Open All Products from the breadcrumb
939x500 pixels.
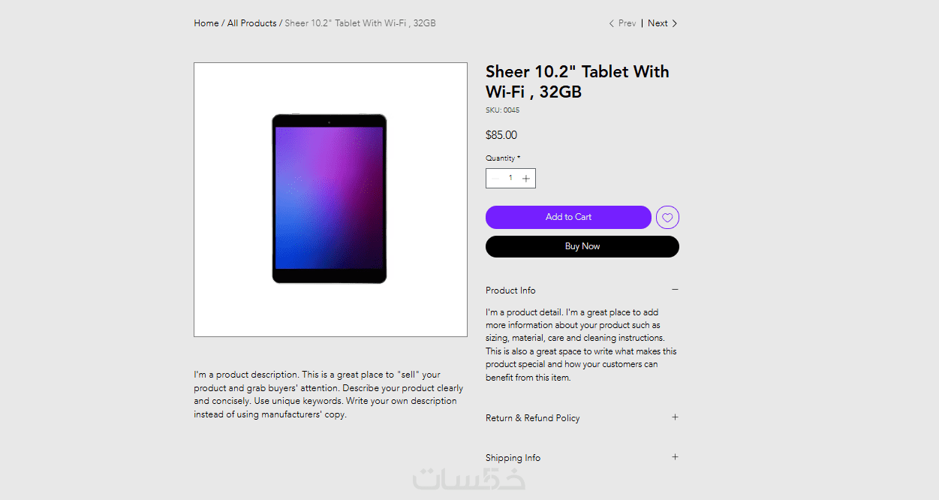(252, 23)
